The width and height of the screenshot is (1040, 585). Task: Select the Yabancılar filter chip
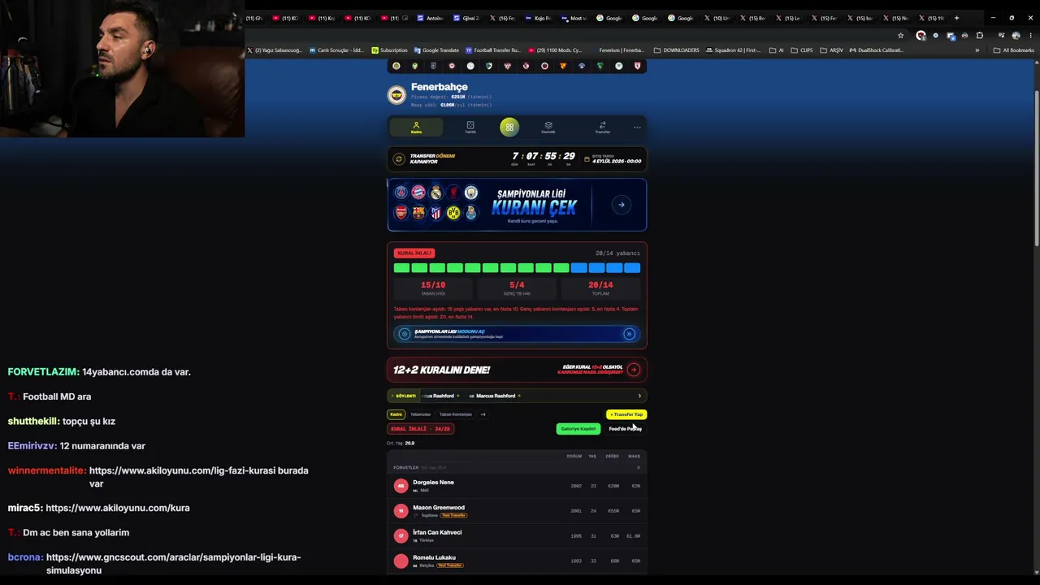pos(420,414)
